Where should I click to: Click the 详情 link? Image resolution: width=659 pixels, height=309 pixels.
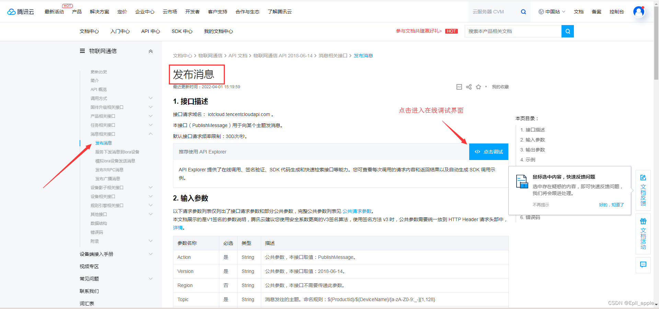178,228
